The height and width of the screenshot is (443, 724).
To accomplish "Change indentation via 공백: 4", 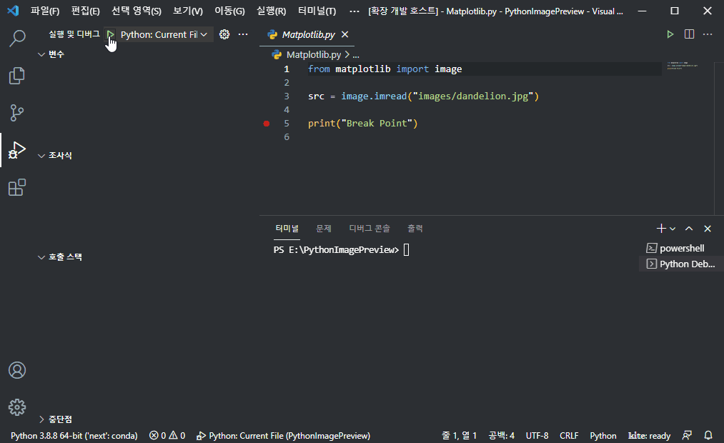I will tap(502, 436).
